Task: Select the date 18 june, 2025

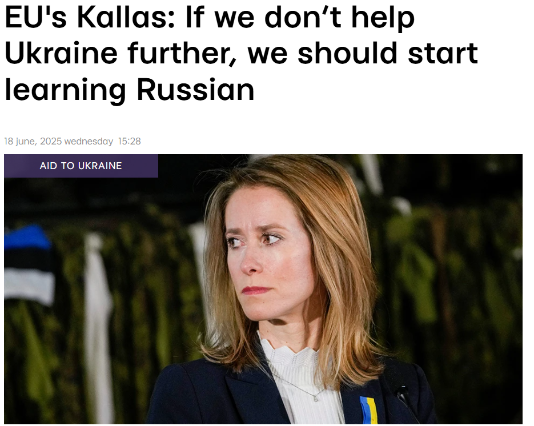Action: tap(33, 141)
